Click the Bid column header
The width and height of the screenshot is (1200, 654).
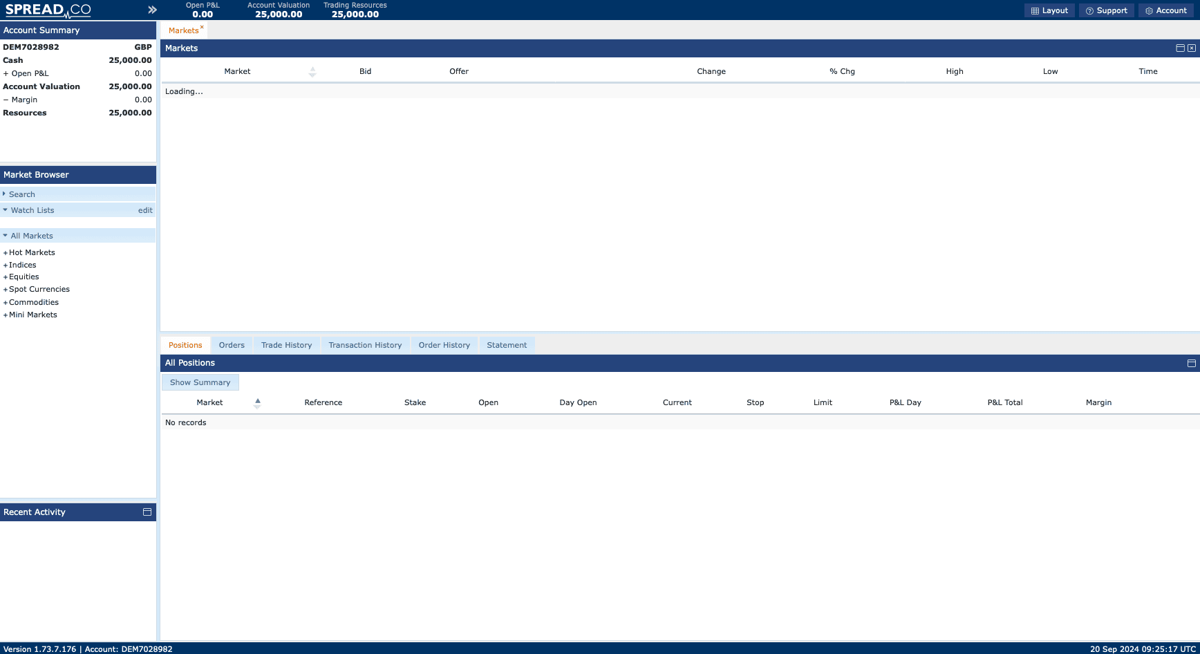pos(365,71)
